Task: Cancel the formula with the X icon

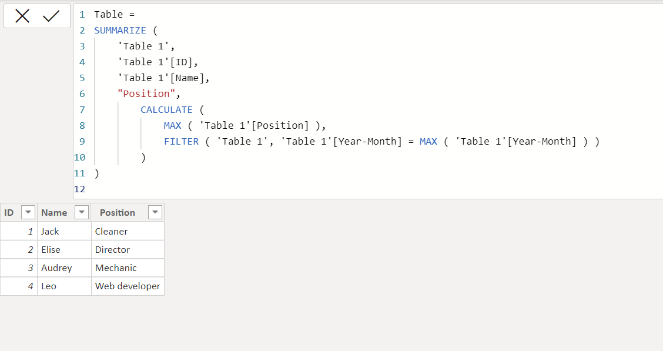Action: [22, 16]
